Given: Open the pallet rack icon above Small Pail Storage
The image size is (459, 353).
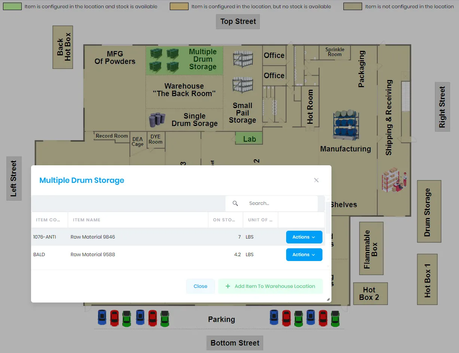Looking at the screenshot, I should click(242, 85).
